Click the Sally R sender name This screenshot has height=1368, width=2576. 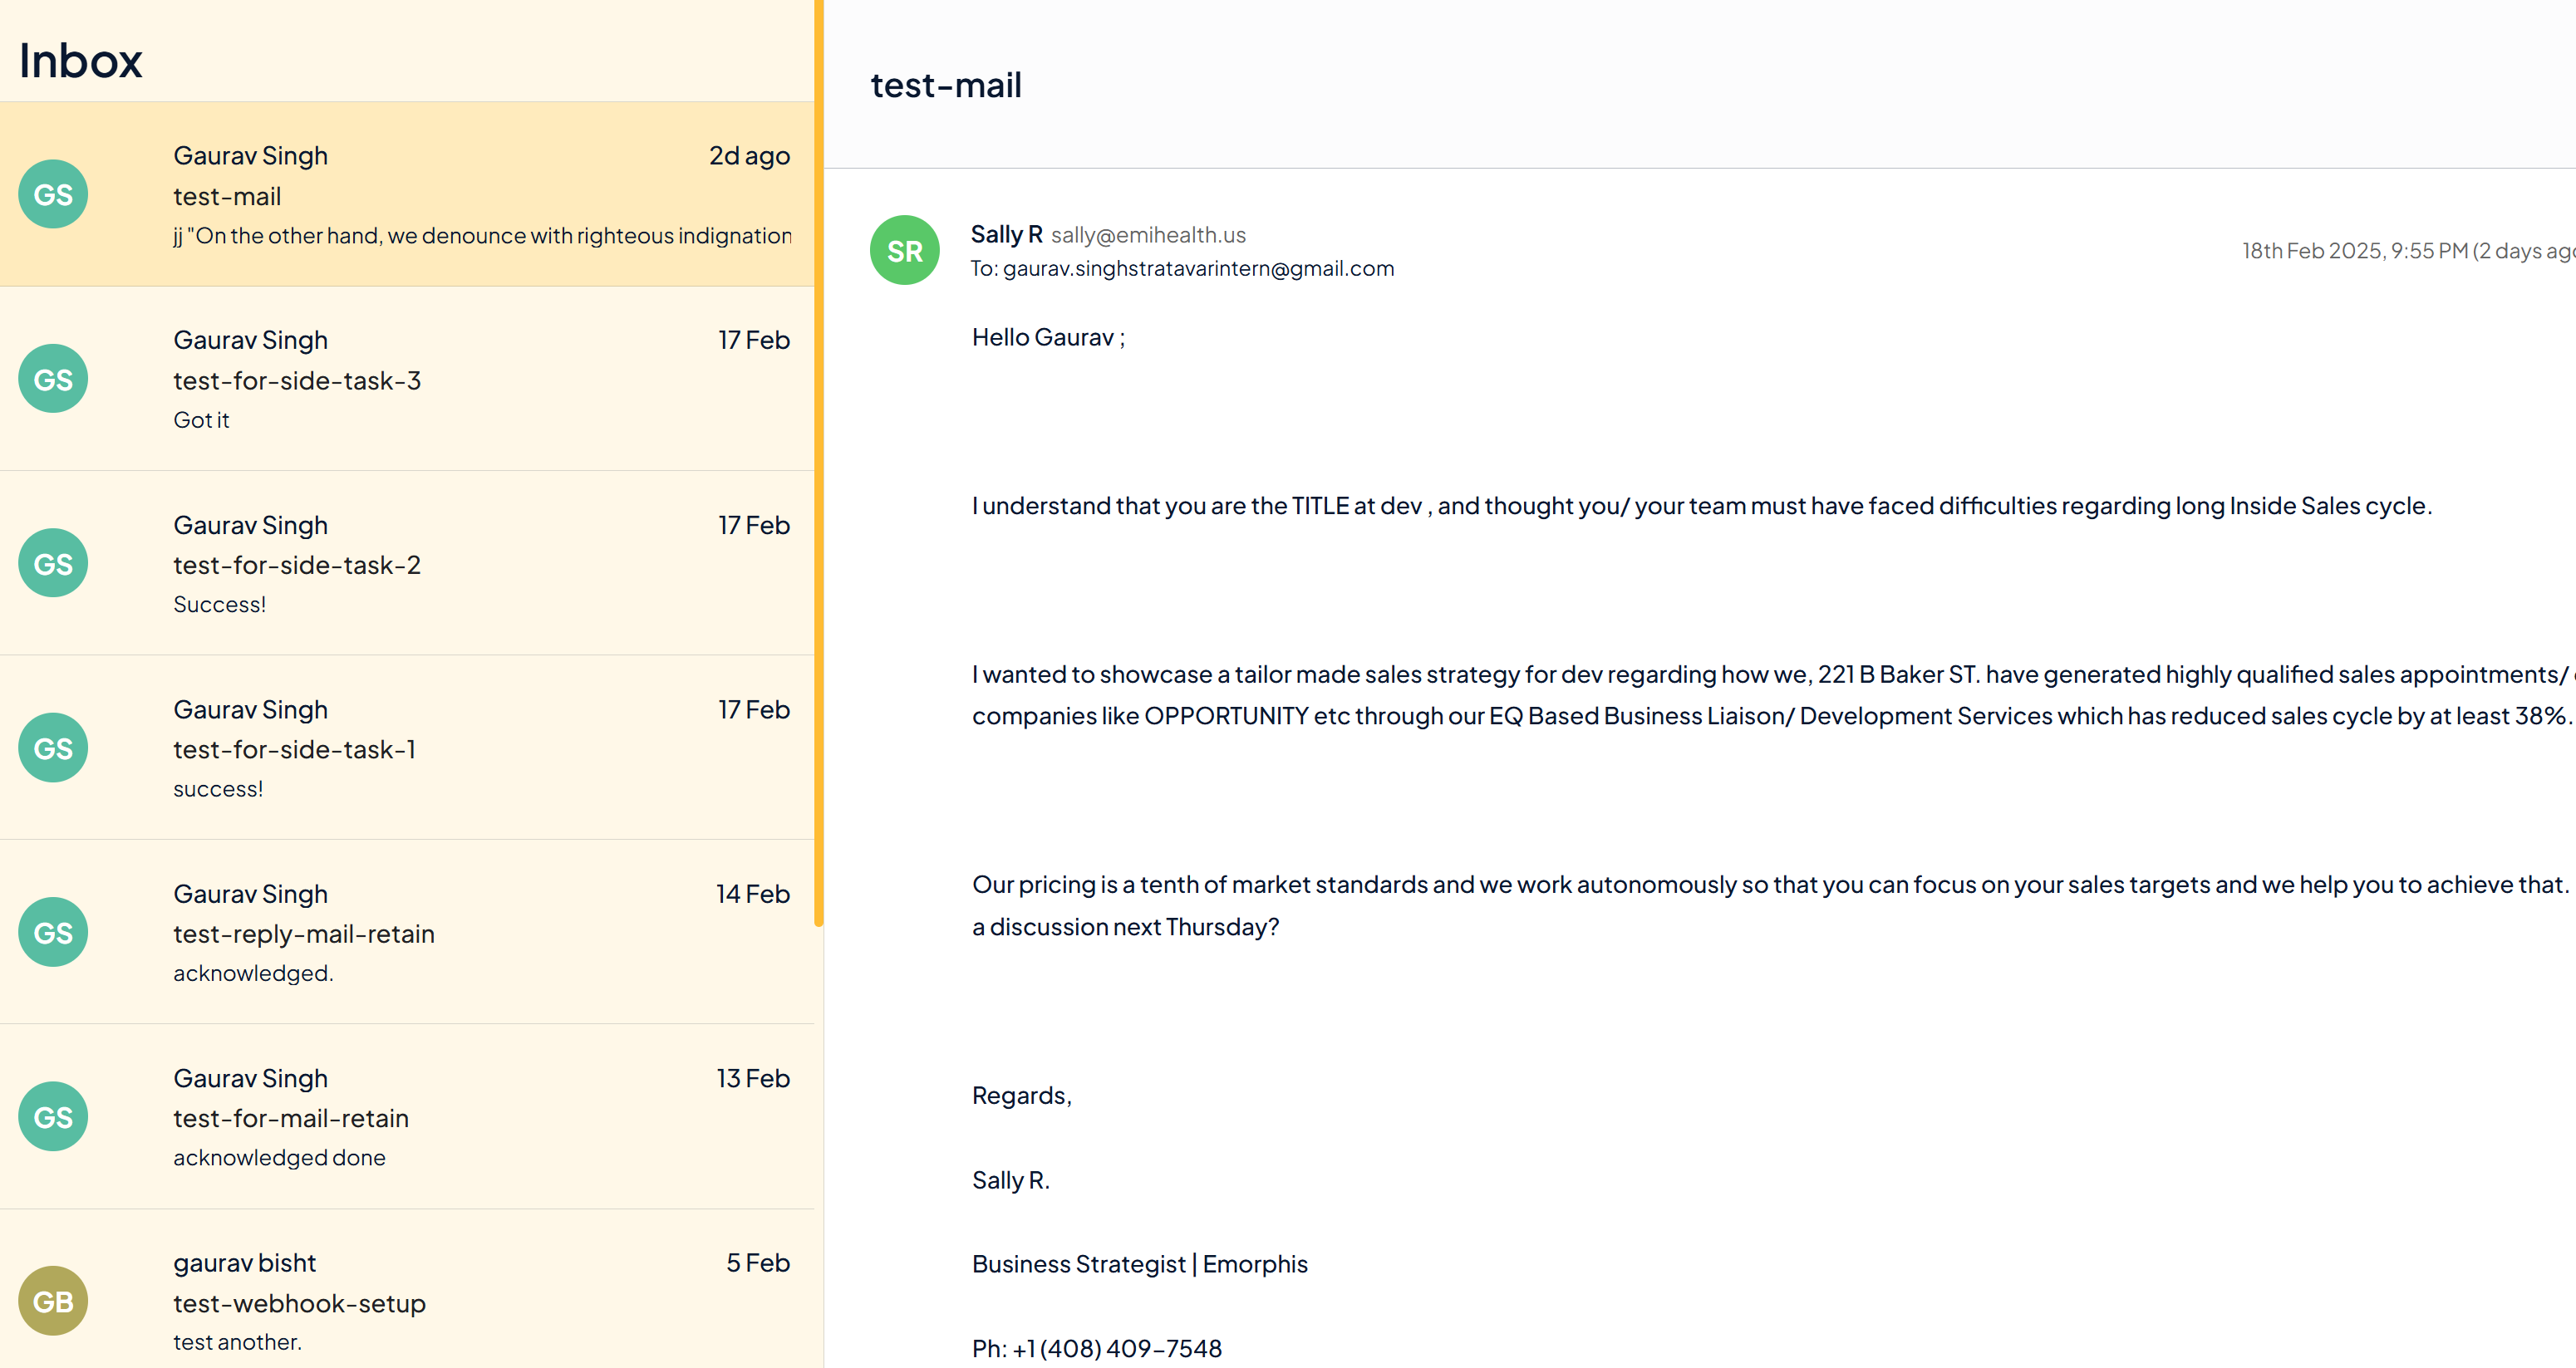click(x=1006, y=234)
